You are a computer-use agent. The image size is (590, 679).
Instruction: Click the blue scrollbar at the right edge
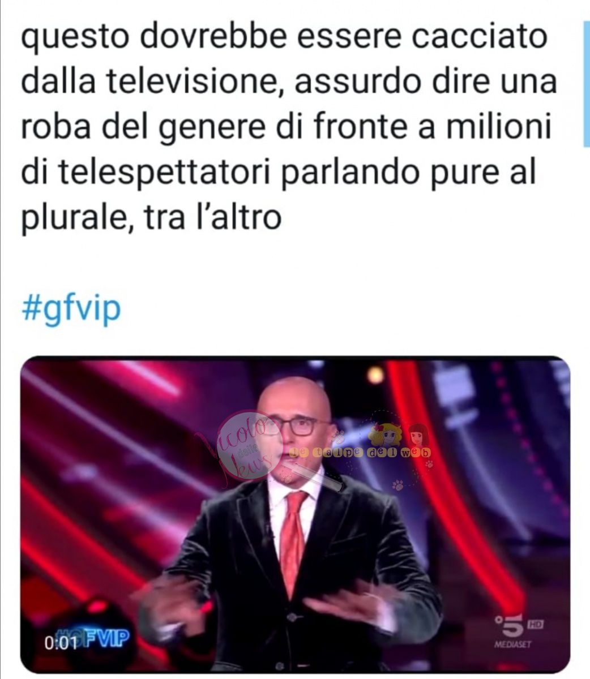tap(587, 85)
